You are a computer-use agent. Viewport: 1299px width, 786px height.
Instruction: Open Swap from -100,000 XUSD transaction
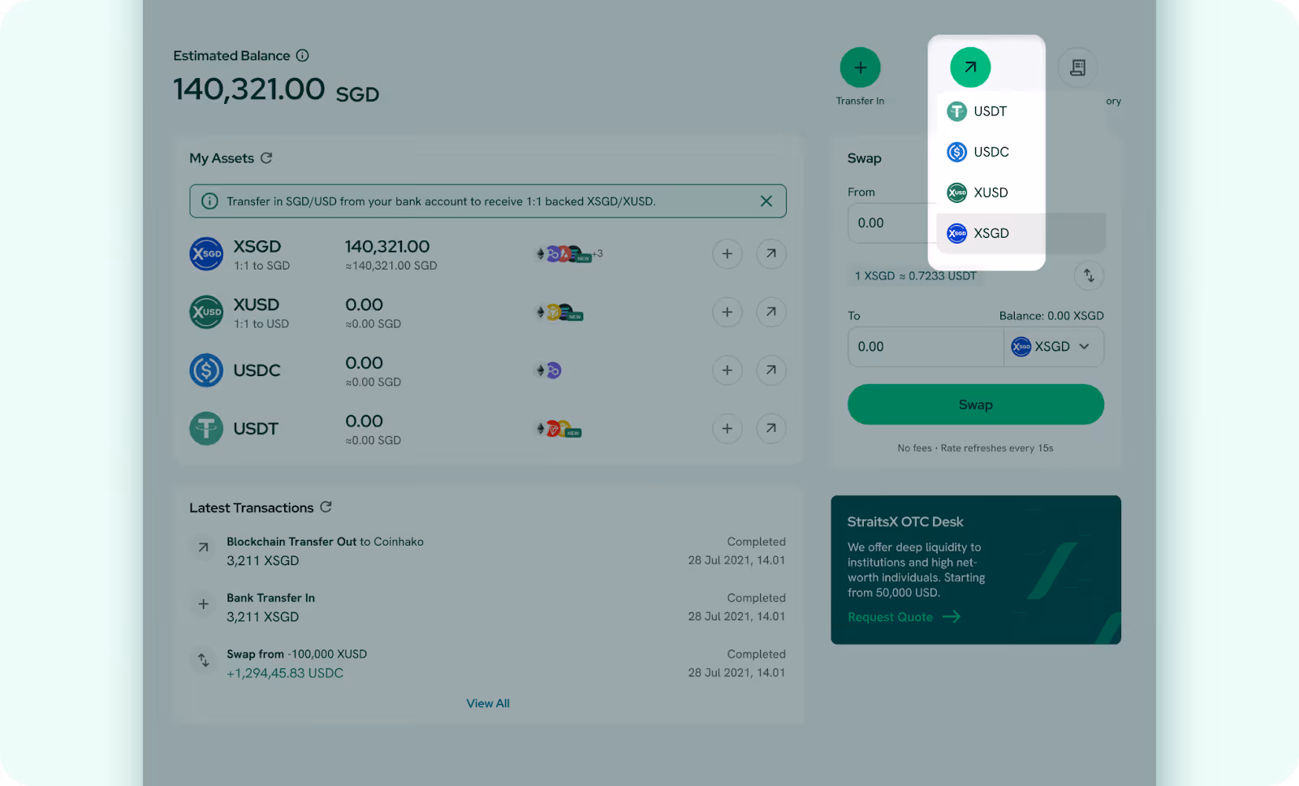click(x=487, y=663)
